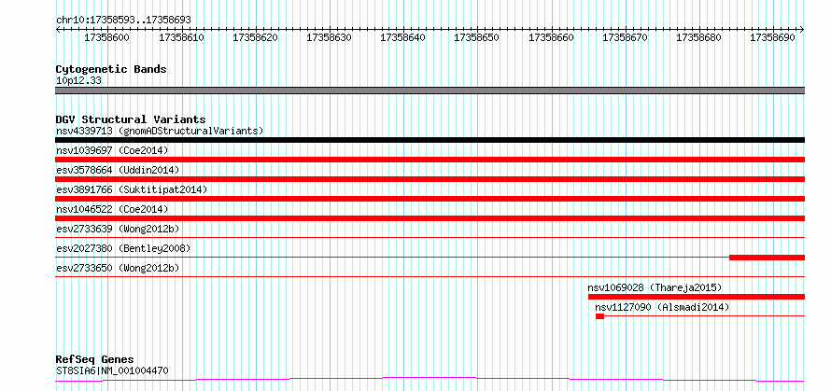831x391 pixels.
Task: Select the red bar under nsv1069028
Action: [x=697, y=297]
